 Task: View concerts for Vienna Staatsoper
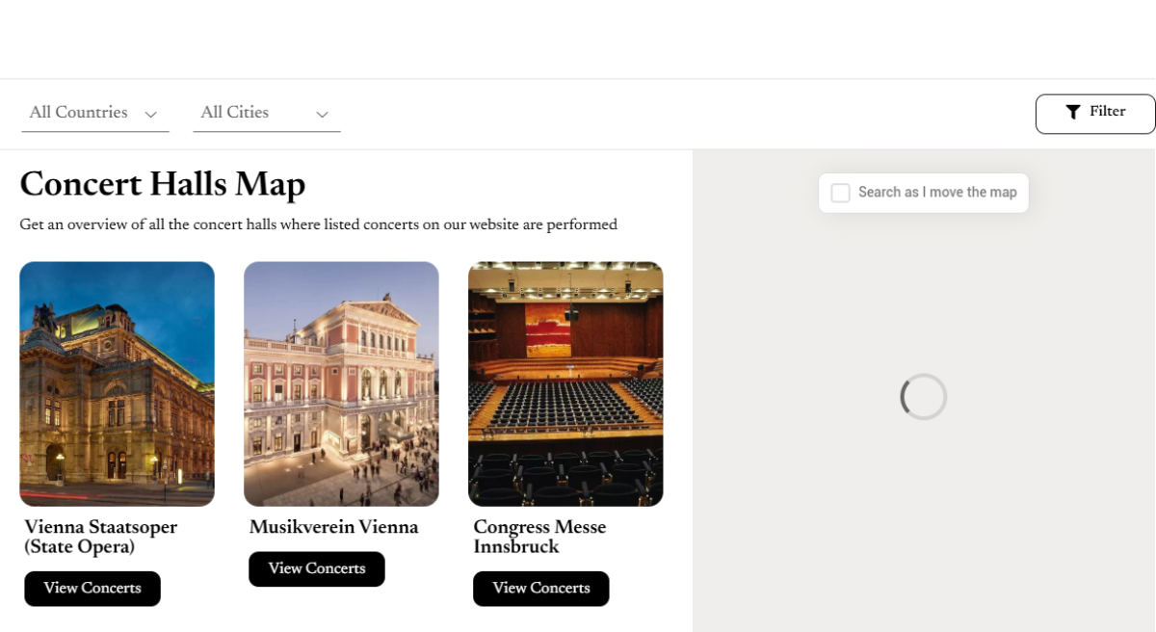point(92,589)
